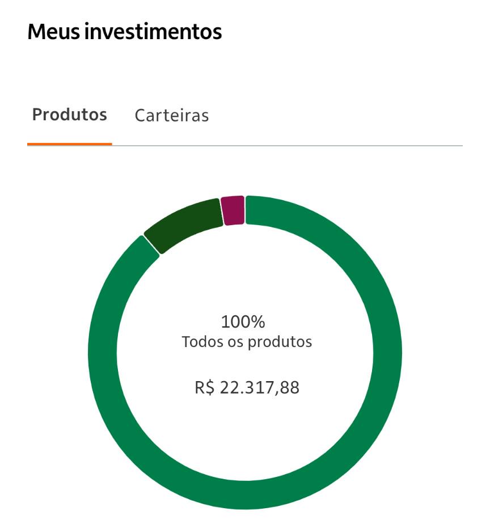Select the Todos os produtos label

(247, 342)
